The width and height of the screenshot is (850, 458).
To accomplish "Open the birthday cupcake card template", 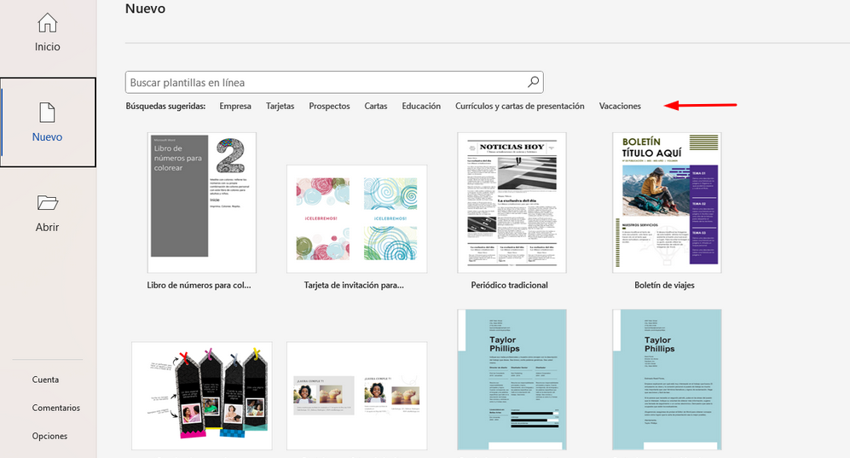I will click(x=356, y=396).
